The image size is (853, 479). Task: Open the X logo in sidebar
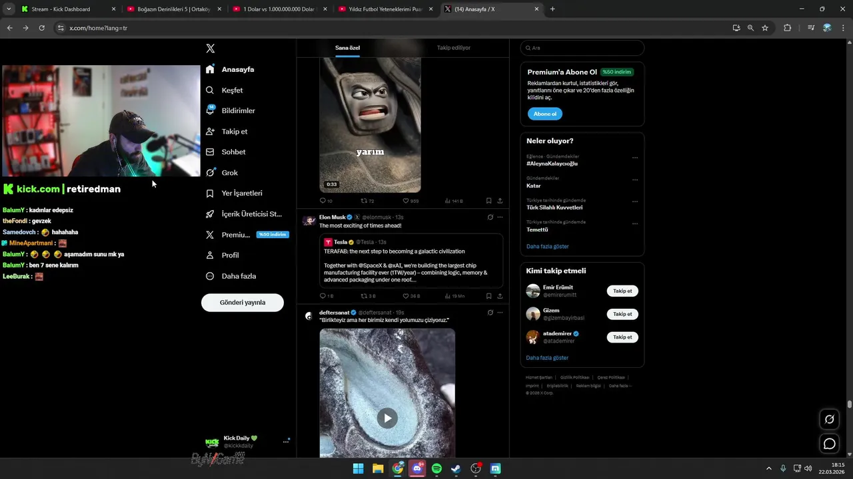tap(211, 49)
